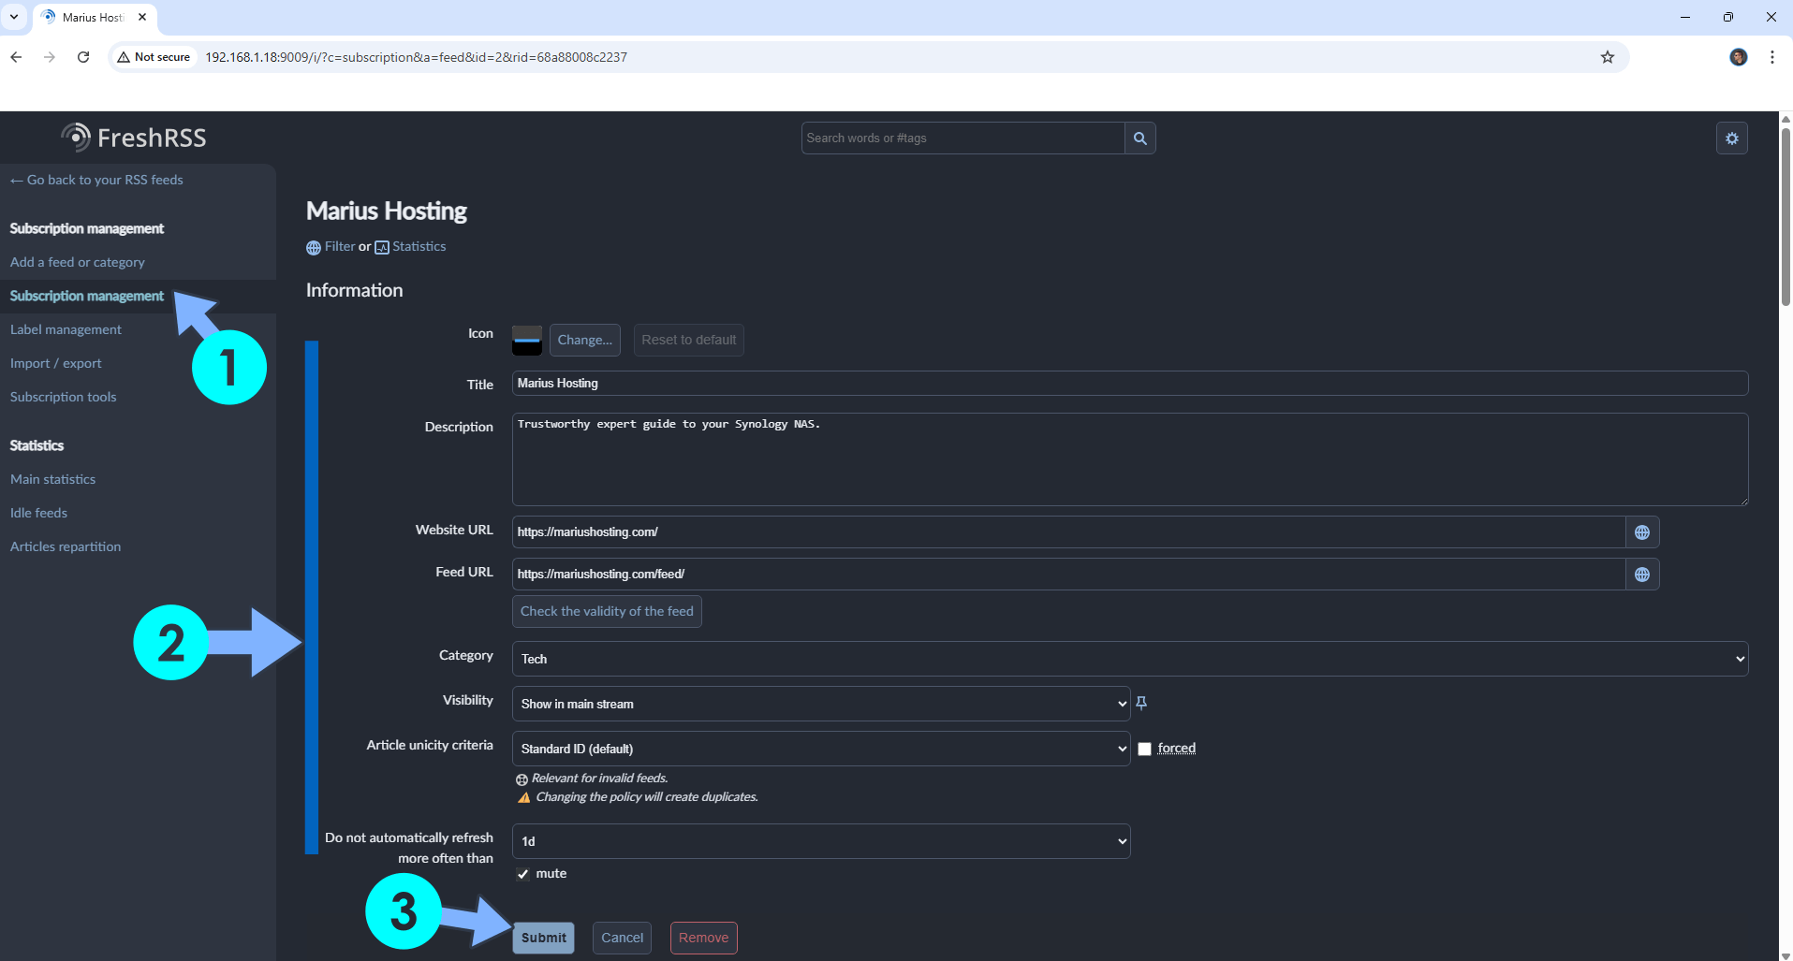Screen dimensions: 1793x961
Task: Open the refresh interval dropdown
Action: [821, 841]
